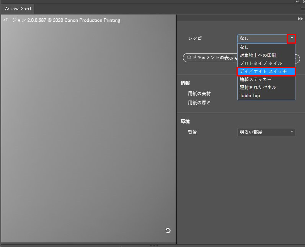The height and width of the screenshot is (247, 305).
Task: Collapse side panel with double-arrow icon
Action: pos(300,19)
